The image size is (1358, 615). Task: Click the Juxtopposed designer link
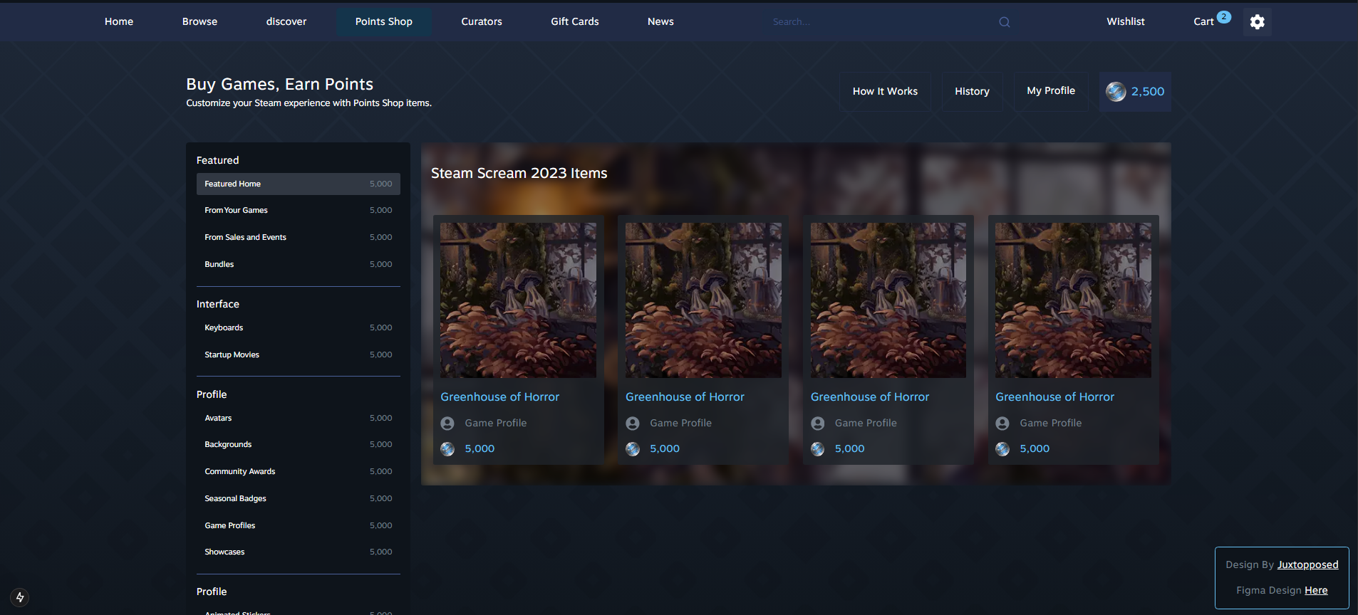click(1307, 565)
